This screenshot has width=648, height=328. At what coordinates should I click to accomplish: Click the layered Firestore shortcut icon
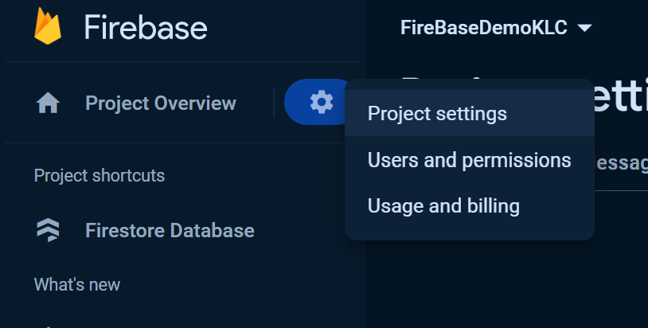tap(48, 231)
